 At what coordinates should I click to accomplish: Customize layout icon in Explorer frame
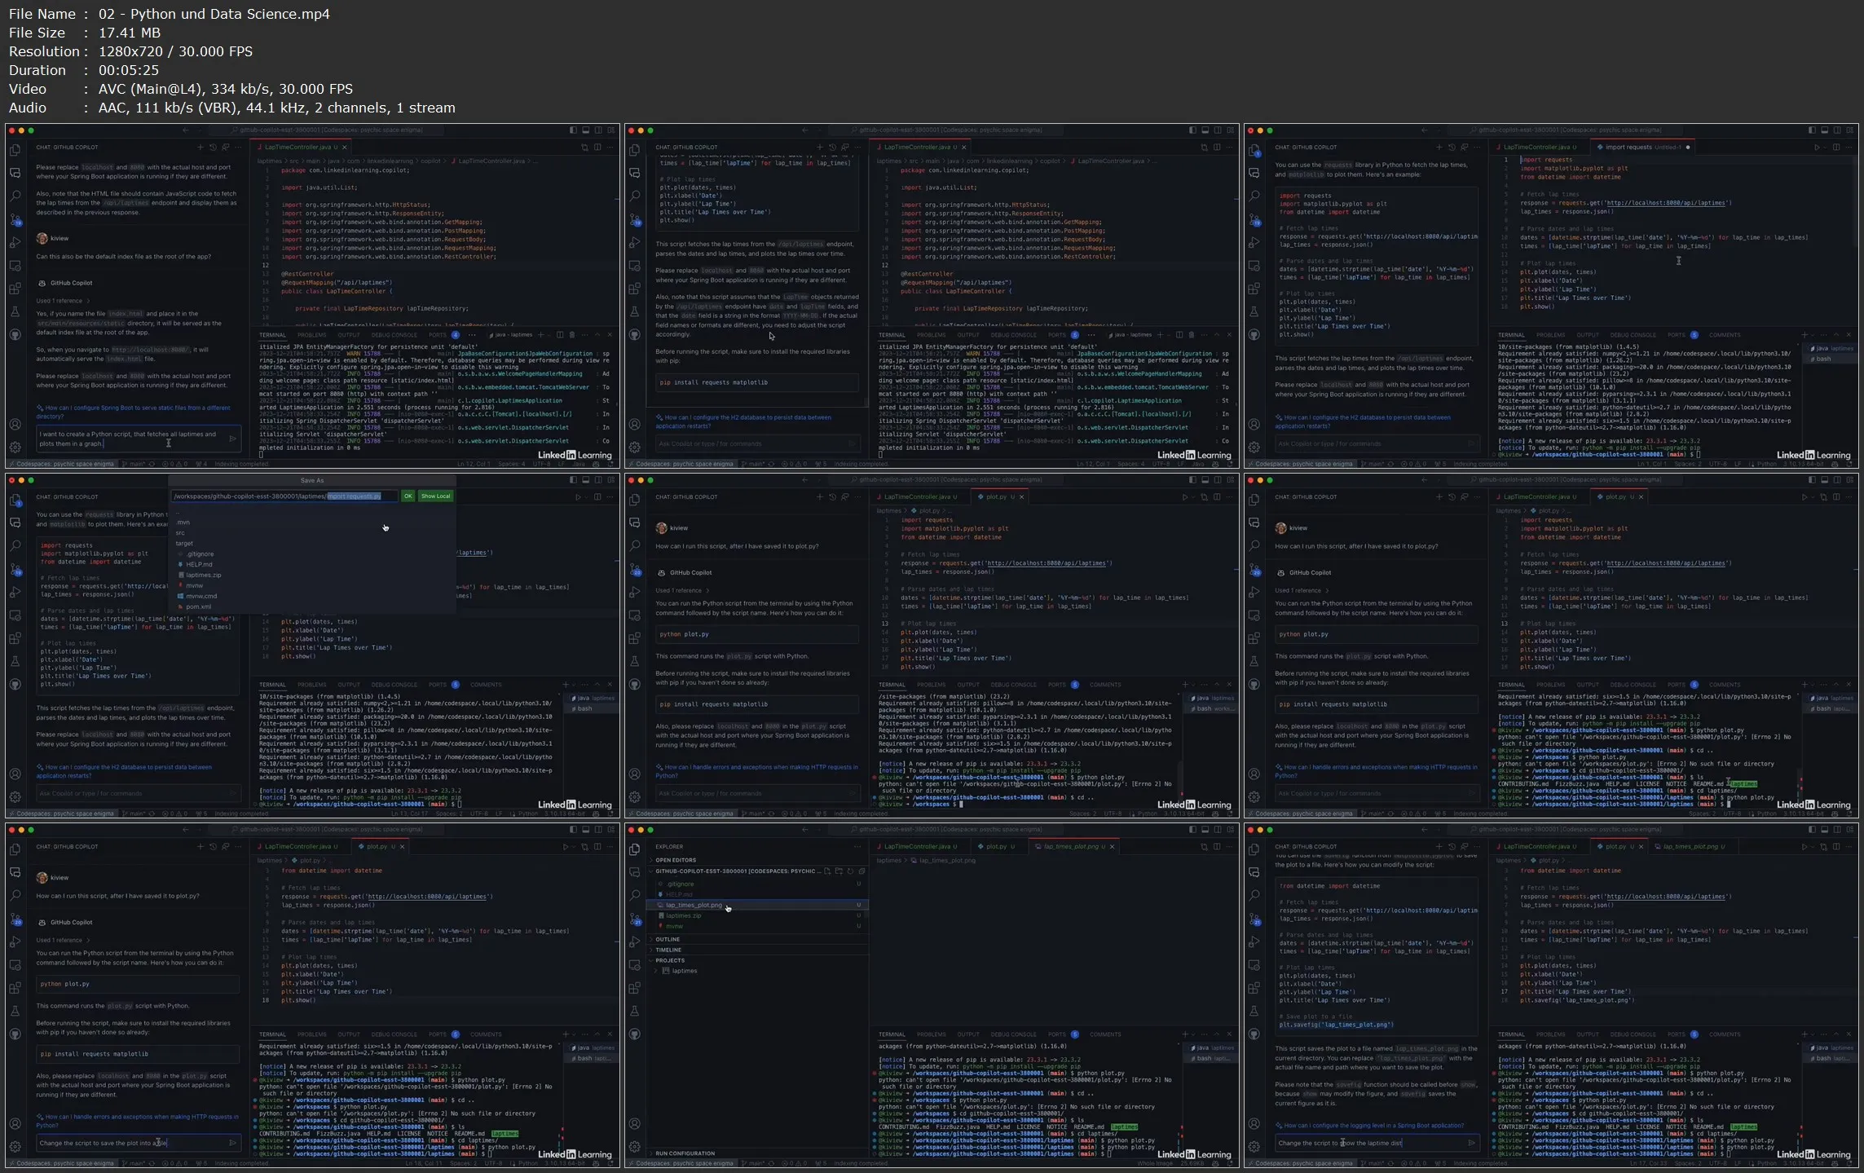1231,830
